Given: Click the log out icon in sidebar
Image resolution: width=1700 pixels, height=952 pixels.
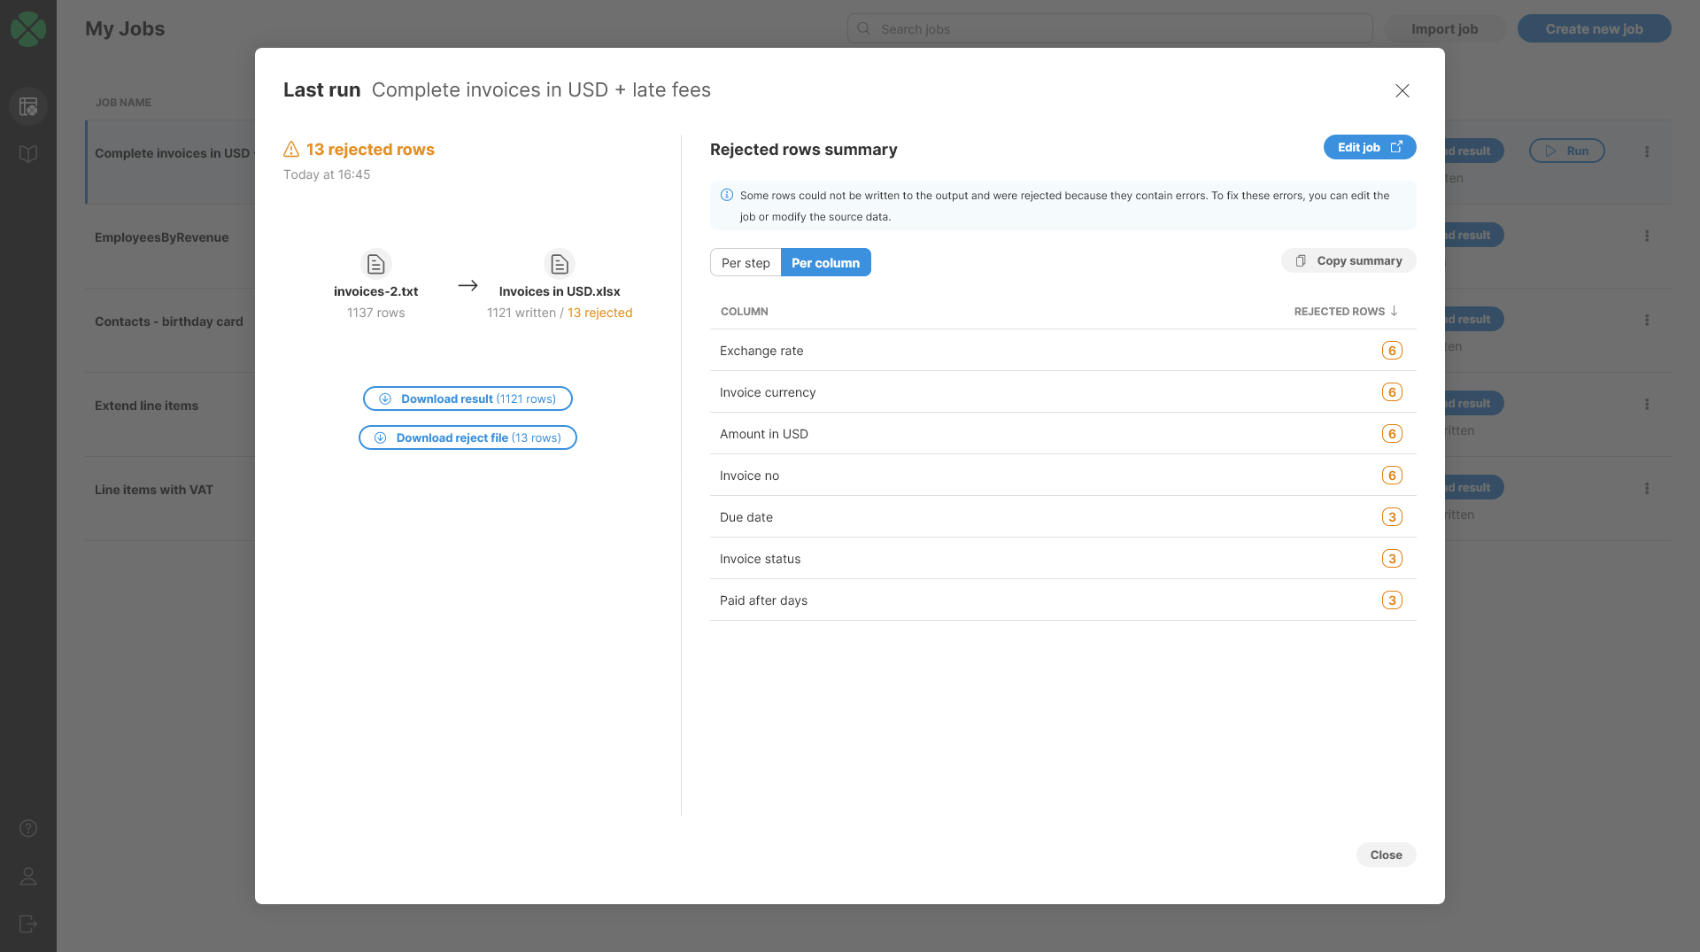Looking at the screenshot, I should click(x=28, y=924).
